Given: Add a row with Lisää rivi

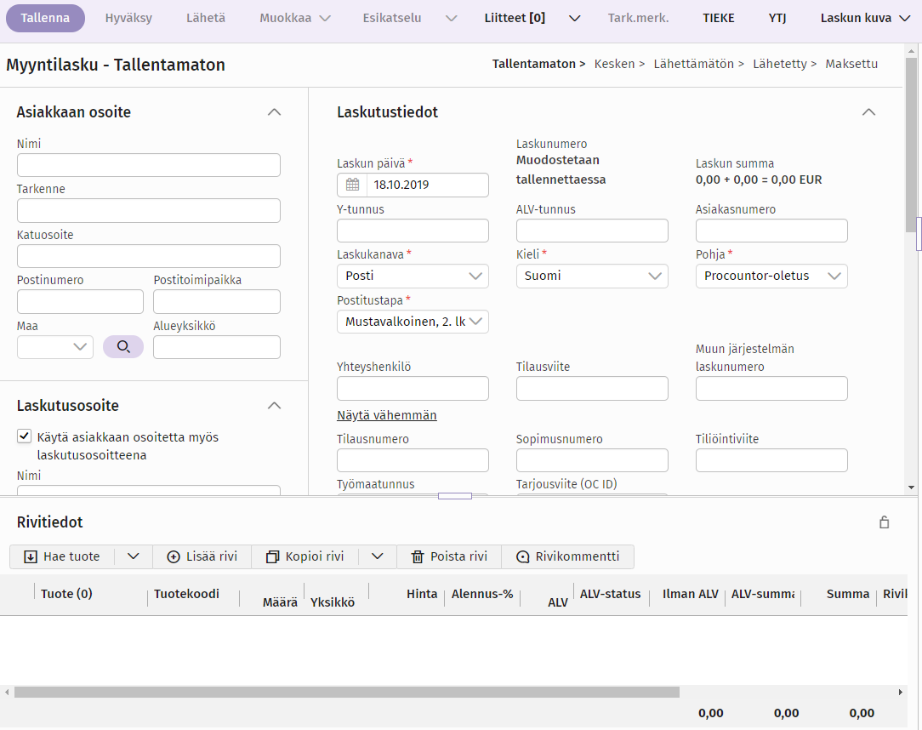Looking at the screenshot, I should 202,556.
